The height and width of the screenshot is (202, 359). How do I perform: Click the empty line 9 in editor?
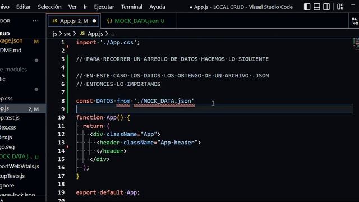pos(214,109)
